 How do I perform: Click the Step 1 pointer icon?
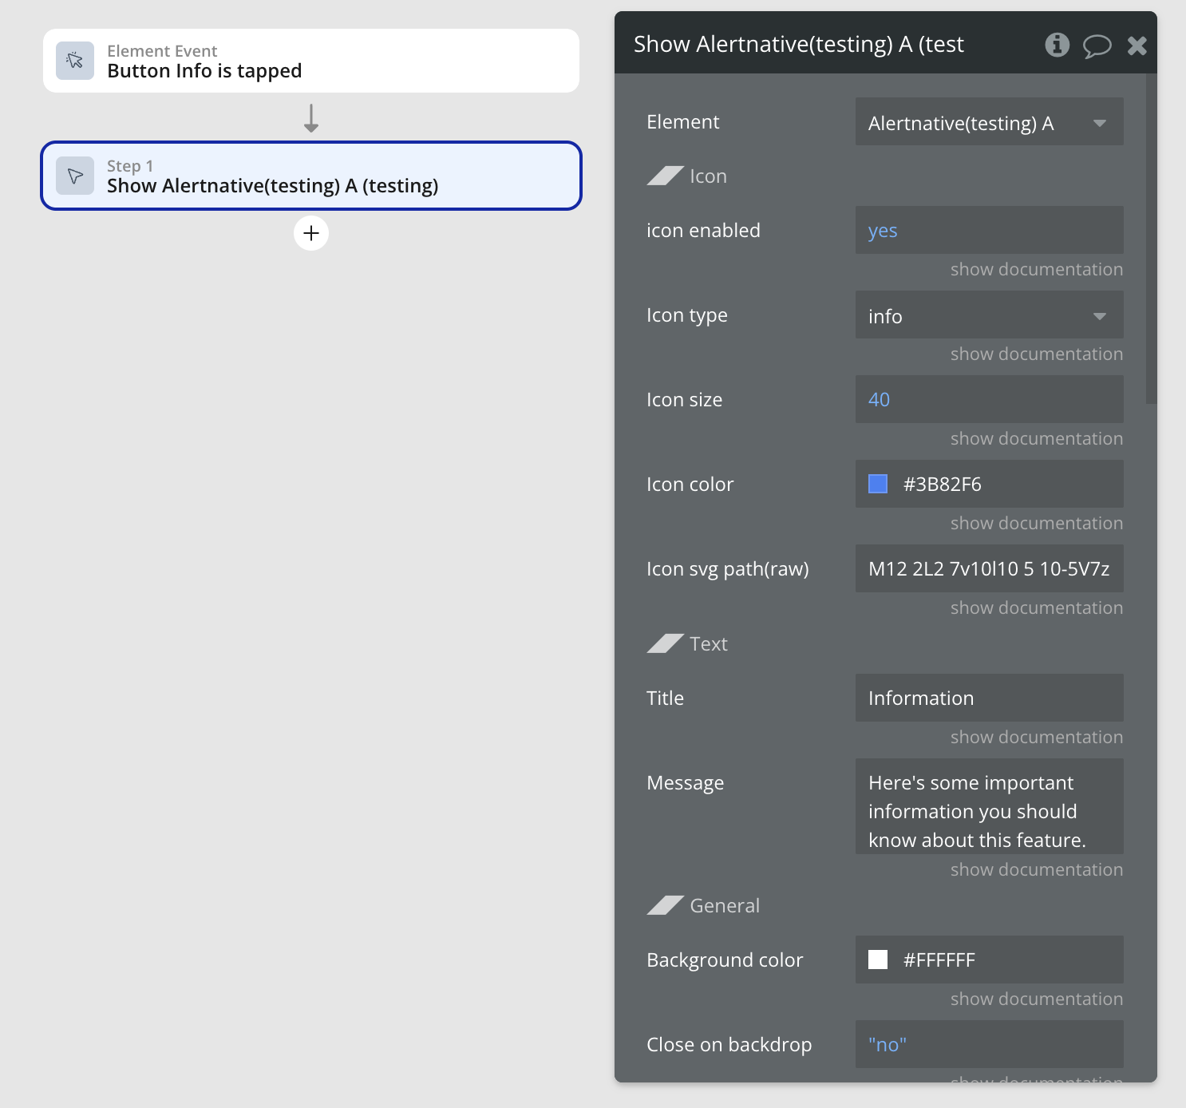click(x=75, y=176)
